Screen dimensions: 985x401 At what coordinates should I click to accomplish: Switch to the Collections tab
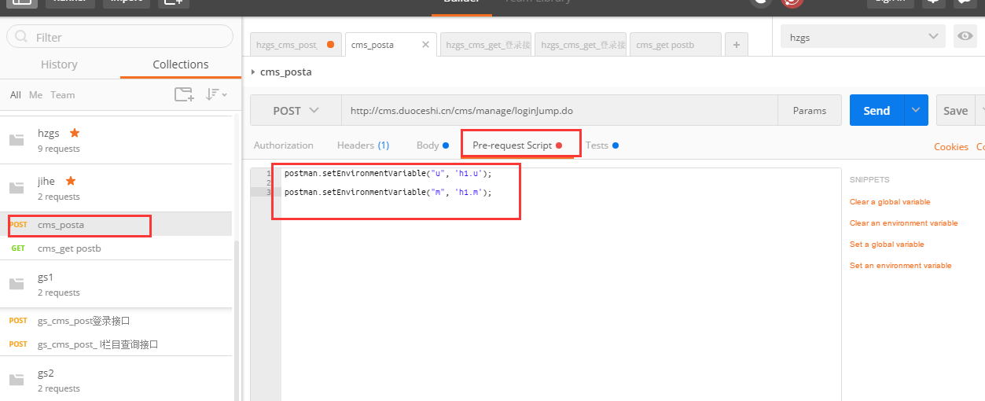pos(181,64)
